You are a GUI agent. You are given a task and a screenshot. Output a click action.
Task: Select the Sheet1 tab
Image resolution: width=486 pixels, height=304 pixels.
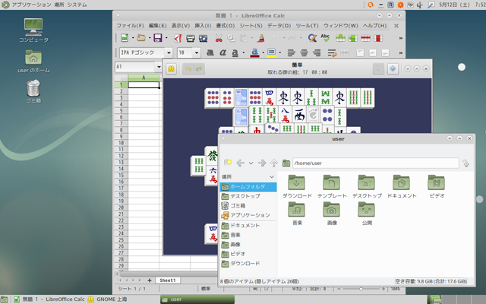[x=168, y=280]
